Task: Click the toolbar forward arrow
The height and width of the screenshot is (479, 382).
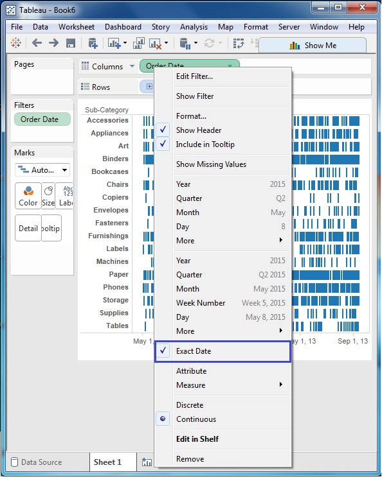Action: (53, 43)
